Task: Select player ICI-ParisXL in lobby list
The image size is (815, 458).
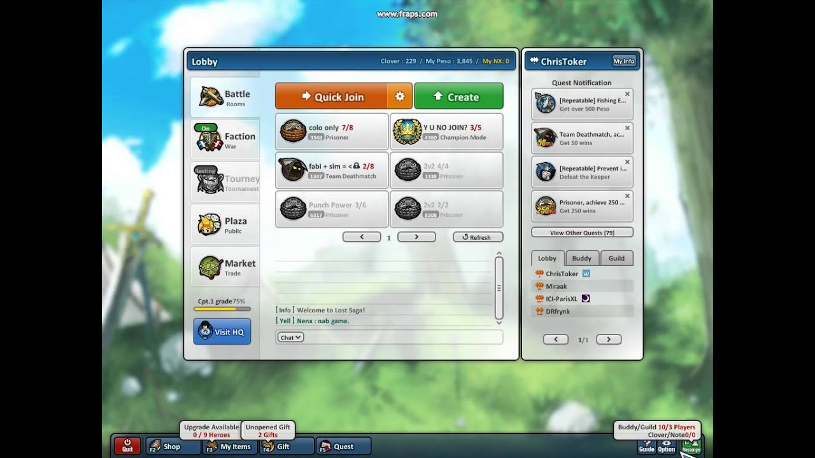Action: (x=582, y=298)
